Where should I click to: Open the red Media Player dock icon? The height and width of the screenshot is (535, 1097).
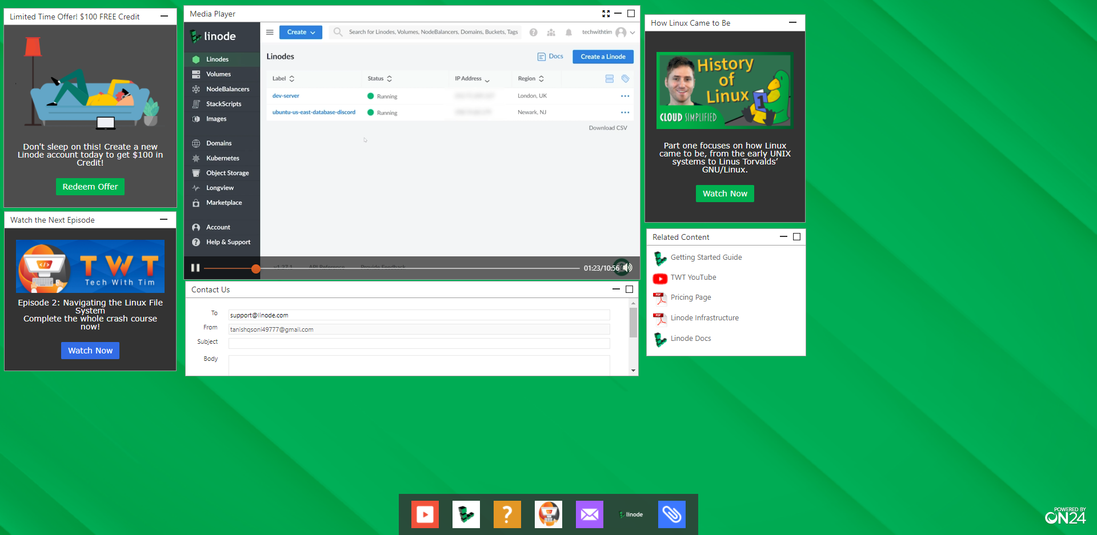[x=425, y=514]
